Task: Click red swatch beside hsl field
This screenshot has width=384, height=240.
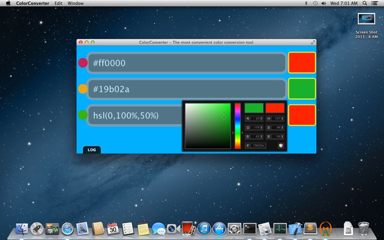Action: [x=302, y=115]
